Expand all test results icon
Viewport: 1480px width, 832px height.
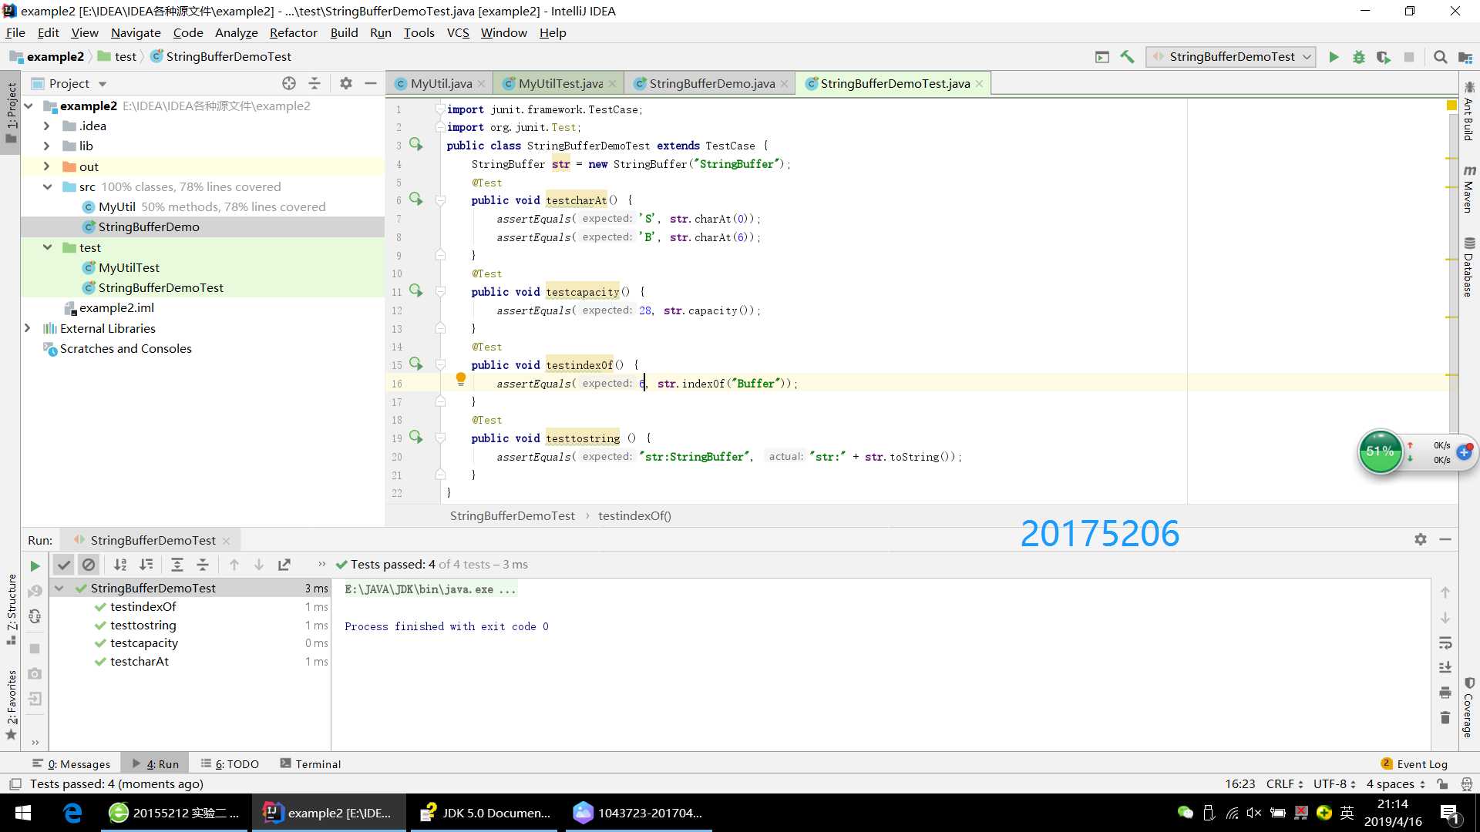click(177, 565)
